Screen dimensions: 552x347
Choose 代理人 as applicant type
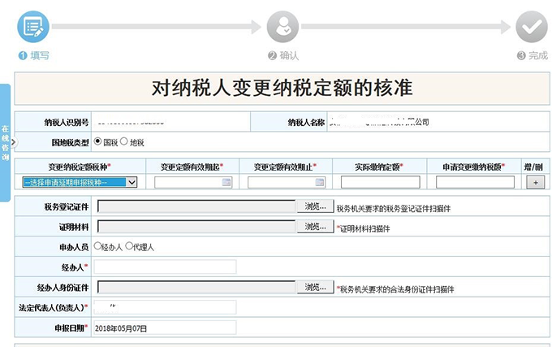[129, 246]
